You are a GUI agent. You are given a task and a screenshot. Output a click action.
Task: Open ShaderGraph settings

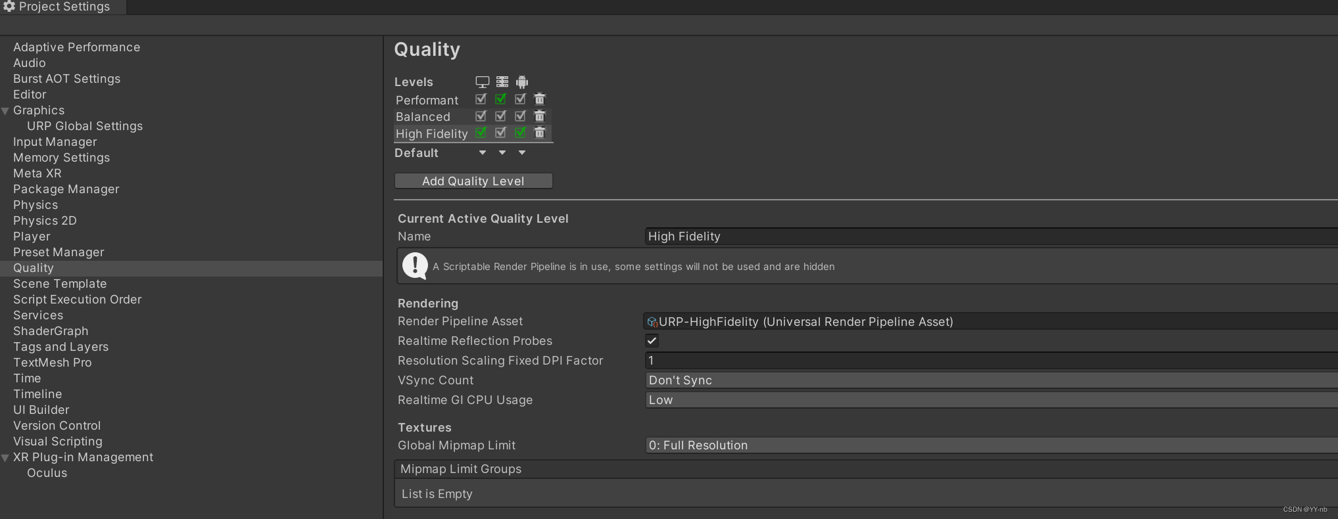[51, 331]
